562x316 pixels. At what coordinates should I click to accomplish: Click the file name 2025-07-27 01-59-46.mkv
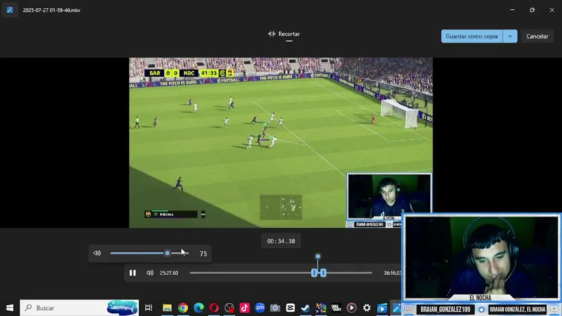click(51, 10)
